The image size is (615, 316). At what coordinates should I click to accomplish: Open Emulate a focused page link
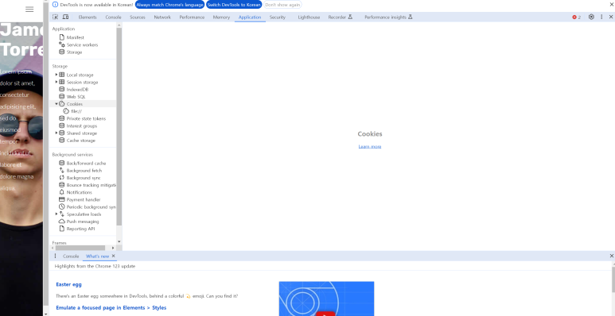coord(111,308)
